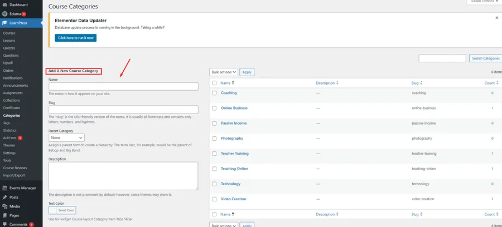Open the Screen Options panel
The height and width of the screenshot is (227, 502).
tap(483, 2)
